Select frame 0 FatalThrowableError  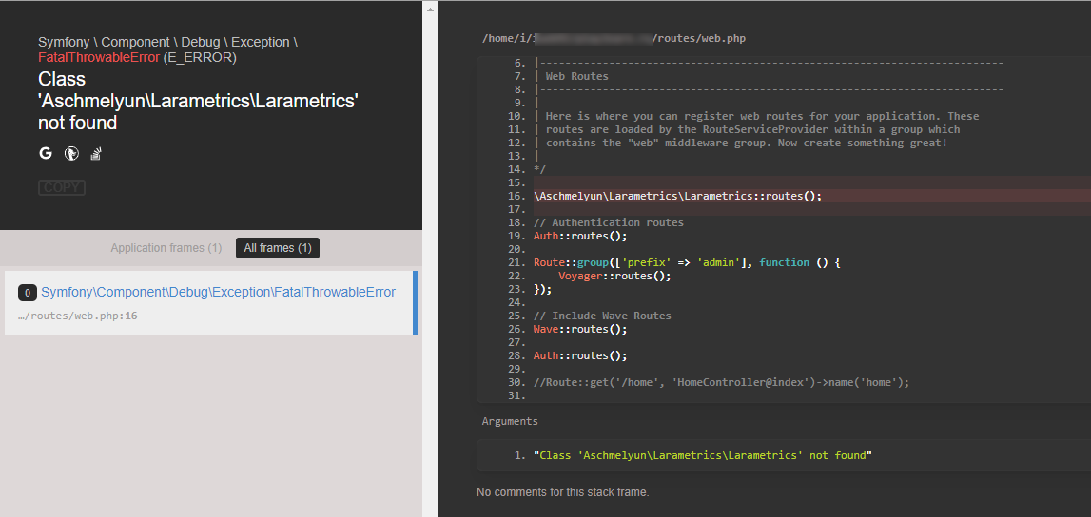click(211, 303)
